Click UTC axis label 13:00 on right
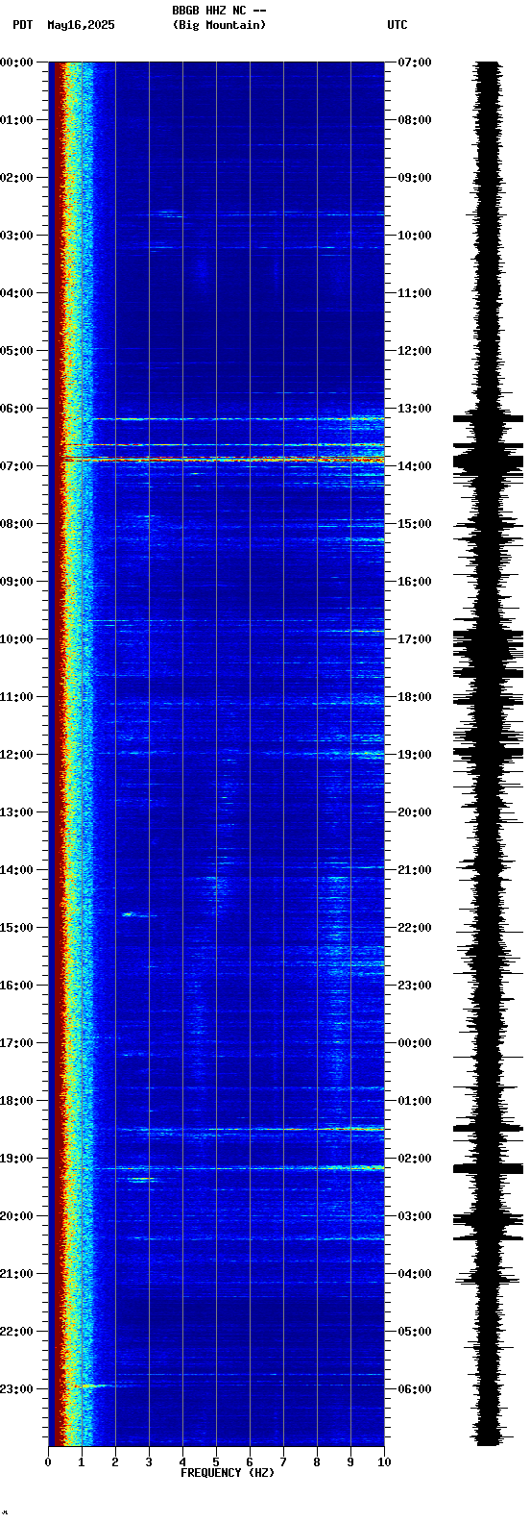The image size is (530, 1523). click(415, 409)
